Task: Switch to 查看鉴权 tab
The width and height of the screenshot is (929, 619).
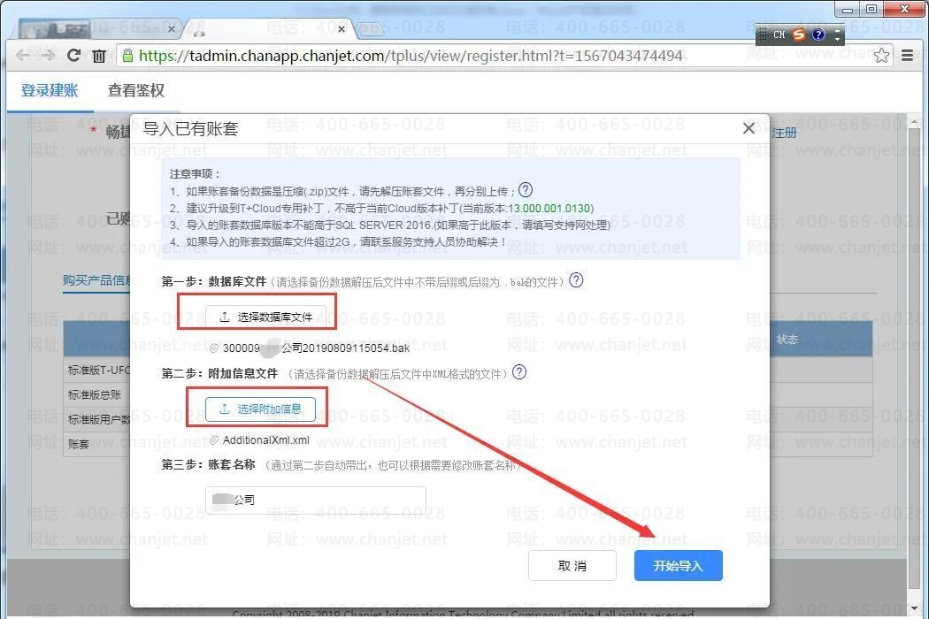Action: 136,90
